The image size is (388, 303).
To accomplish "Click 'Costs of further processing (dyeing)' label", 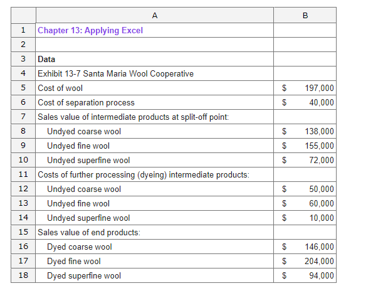I will [x=155, y=174].
